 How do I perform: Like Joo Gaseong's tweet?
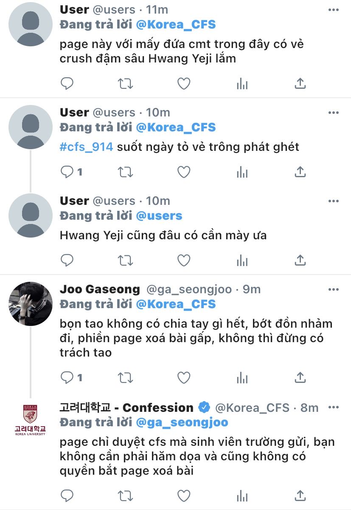click(183, 377)
